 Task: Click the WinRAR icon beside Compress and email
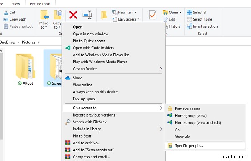[x=68, y=157]
